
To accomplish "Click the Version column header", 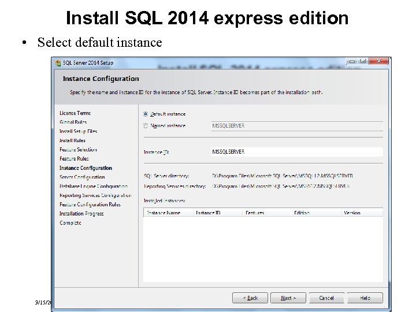I will 362,213.
